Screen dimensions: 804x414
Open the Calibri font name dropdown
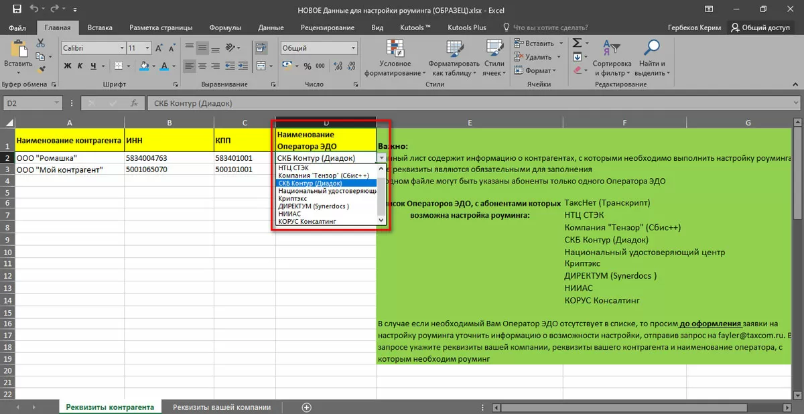pos(122,48)
